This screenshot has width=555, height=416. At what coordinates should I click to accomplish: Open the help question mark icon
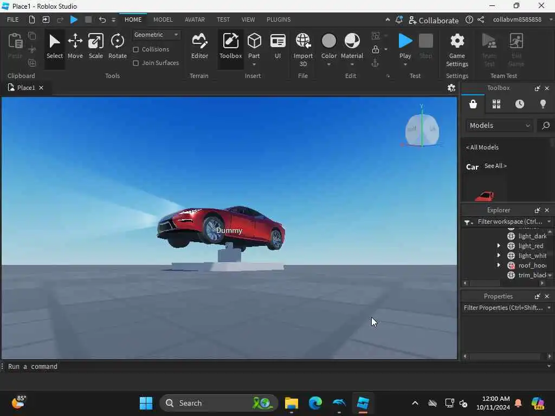click(469, 20)
